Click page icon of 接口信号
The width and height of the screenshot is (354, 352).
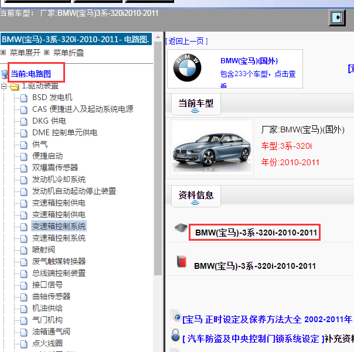coord(23,285)
